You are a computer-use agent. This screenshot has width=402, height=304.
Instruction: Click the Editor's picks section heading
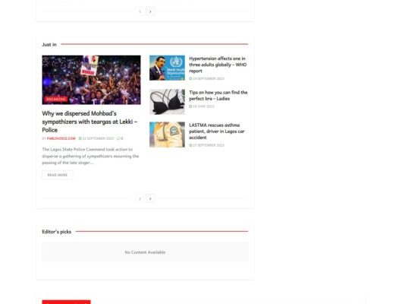pyautogui.click(x=57, y=232)
